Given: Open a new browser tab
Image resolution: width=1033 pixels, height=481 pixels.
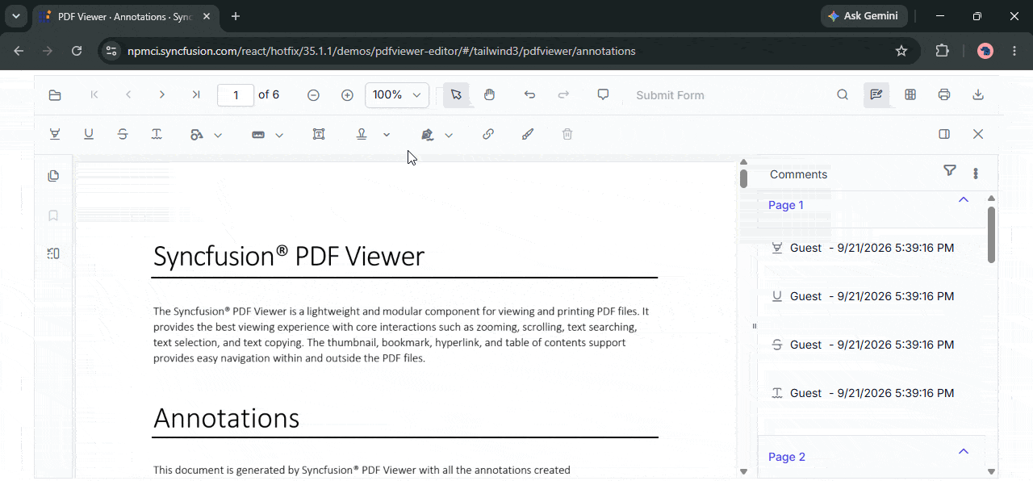Looking at the screenshot, I should coord(236,16).
